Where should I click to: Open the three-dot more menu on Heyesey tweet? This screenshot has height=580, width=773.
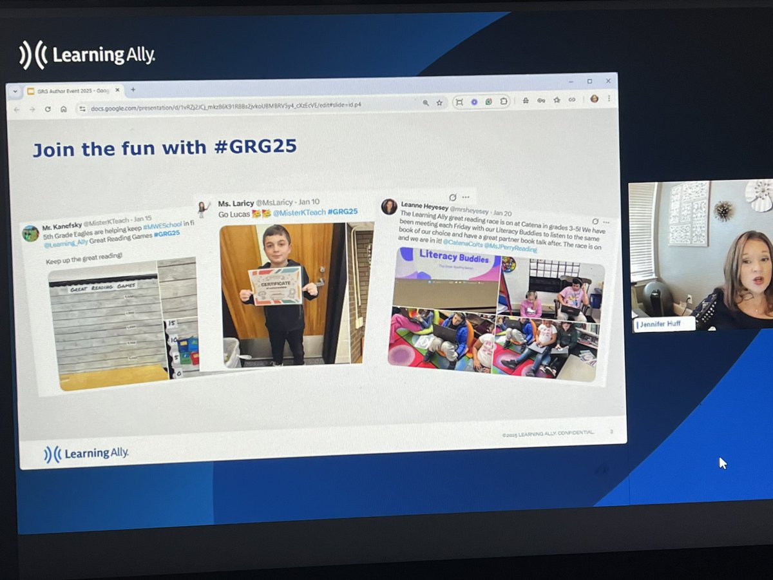(606, 222)
